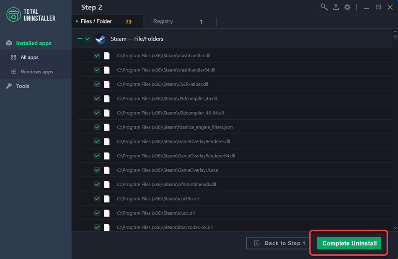This screenshot has width=398, height=259.
Task: Click scrollbar up arrow
Action: (x=395, y=32)
